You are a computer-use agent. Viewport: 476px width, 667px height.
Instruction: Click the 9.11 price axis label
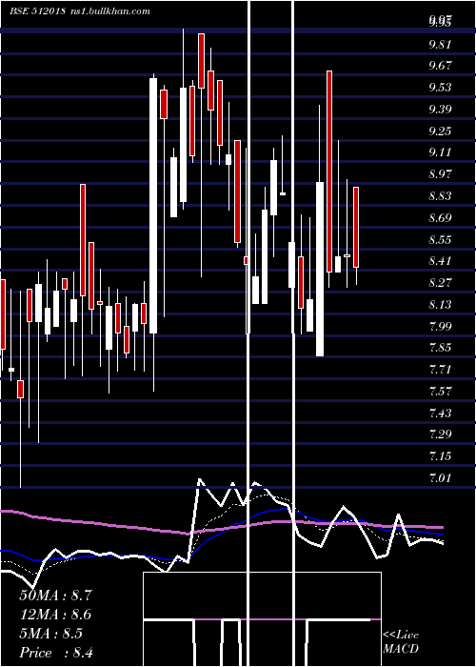(x=440, y=152)
